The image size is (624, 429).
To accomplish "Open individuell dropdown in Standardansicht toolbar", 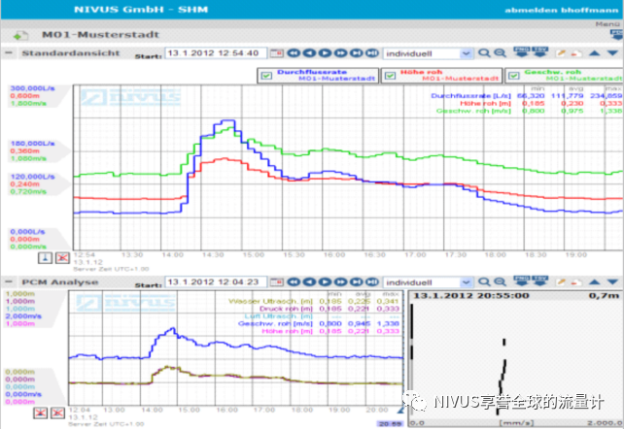I will pyautogui.click(x=429, y=53).
